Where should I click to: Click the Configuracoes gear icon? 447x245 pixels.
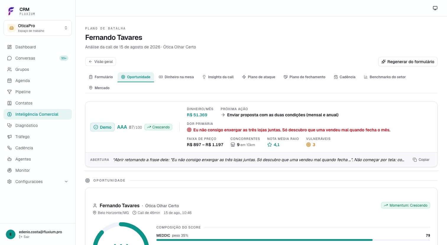[9, 182]
